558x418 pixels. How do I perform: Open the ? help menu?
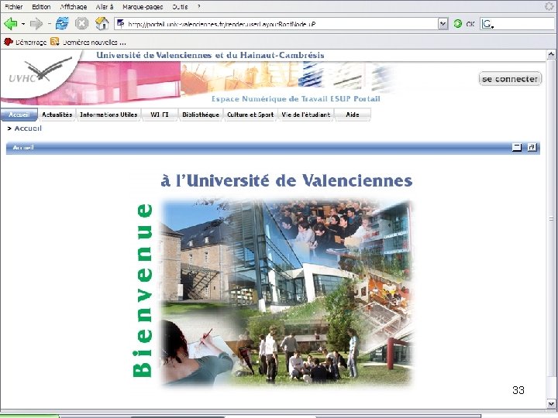click(x=199, y=6)
